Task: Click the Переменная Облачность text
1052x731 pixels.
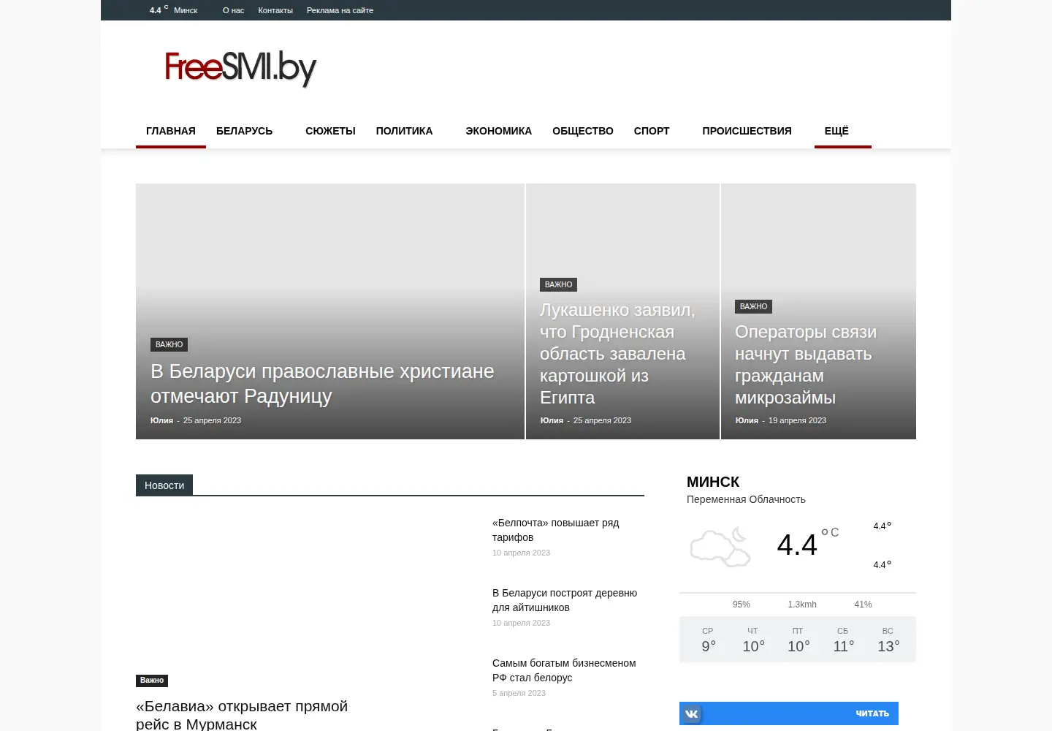Action: coord(746,499)
